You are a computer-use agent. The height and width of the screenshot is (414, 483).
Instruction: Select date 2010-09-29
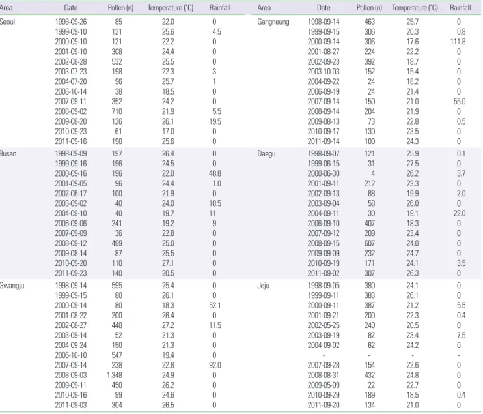(x=324, y=395)
